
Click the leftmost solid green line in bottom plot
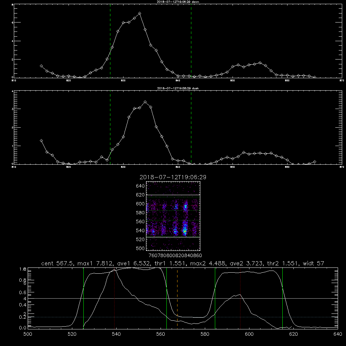coord(83,298)
